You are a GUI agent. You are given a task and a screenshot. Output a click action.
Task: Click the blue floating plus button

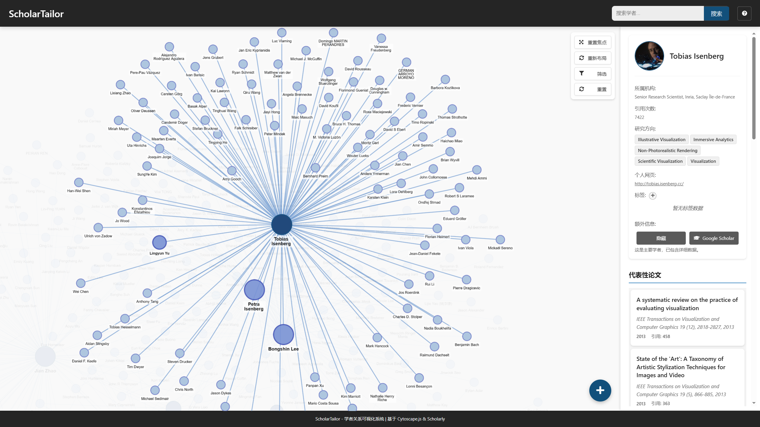600,390
